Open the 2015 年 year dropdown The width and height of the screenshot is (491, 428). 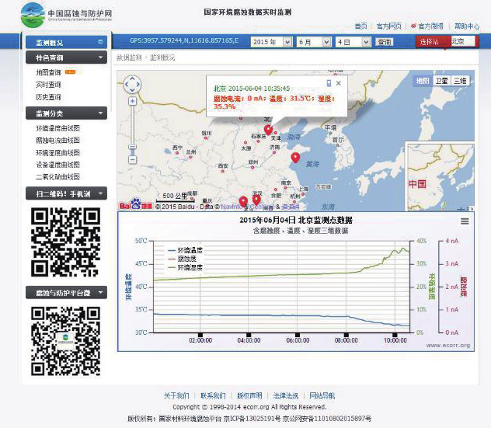click(x=271, y=41)
